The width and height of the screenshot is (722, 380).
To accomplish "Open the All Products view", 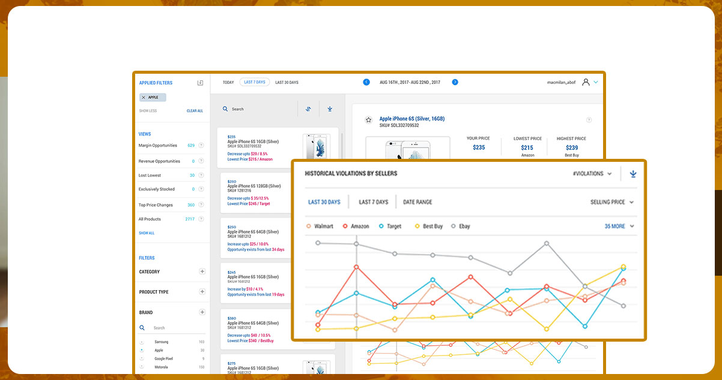I will click(x=150, y=219).
